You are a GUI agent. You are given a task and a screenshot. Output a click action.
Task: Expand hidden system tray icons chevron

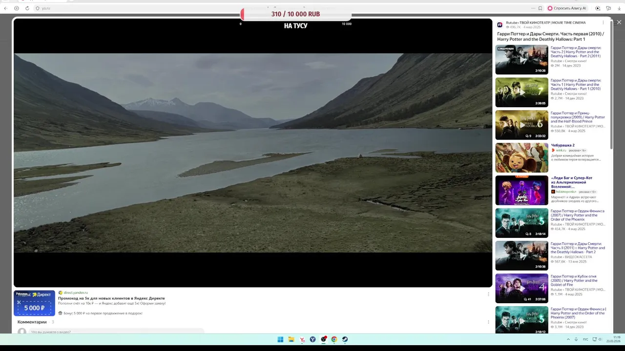[568, 339]
